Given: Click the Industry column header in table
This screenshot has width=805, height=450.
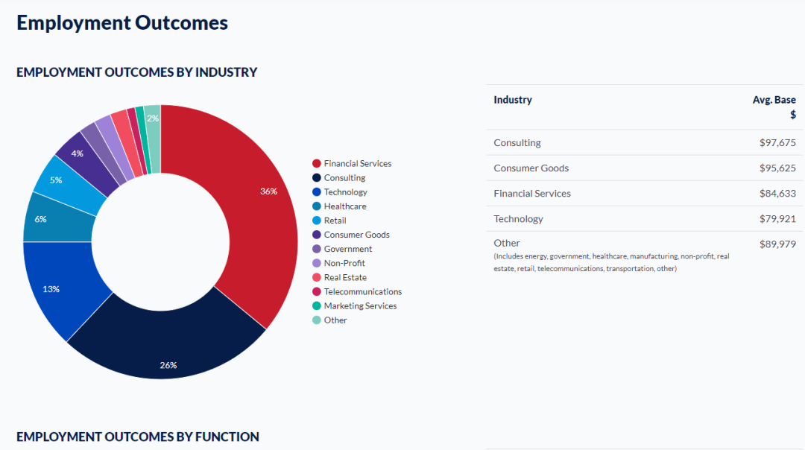Looking at the screenshot, I should coord(513,100).
